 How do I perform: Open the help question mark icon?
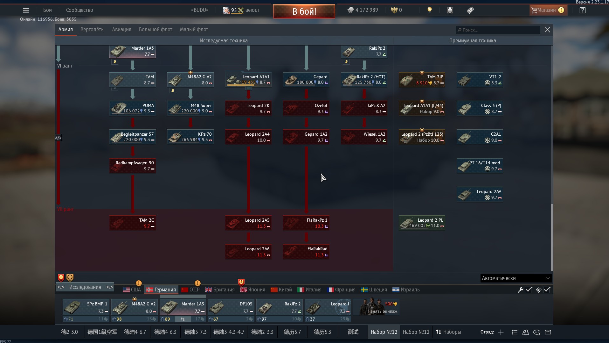pyautogui.click(x=583, y=10)
